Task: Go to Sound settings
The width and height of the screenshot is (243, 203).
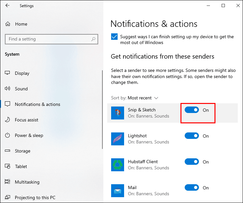Action: click(x=21, y=89)
